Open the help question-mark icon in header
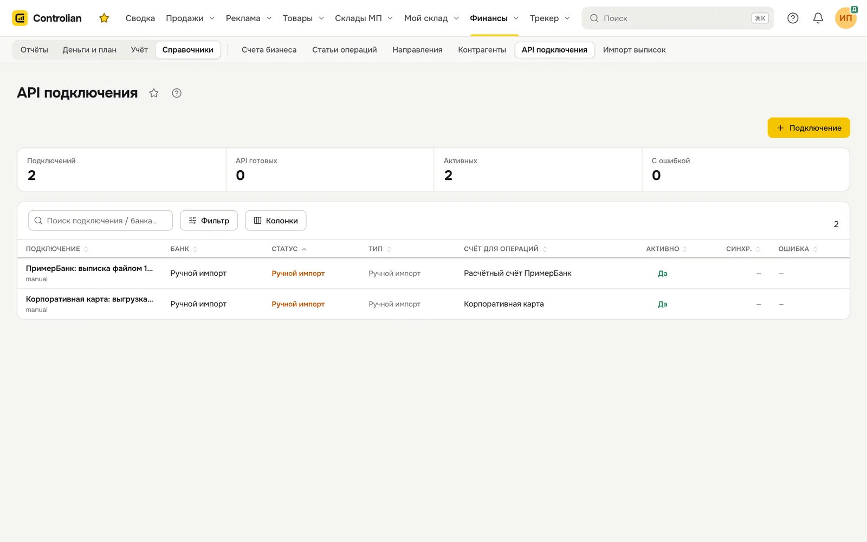This screenshot has width=867, height=542. point(793,18)
